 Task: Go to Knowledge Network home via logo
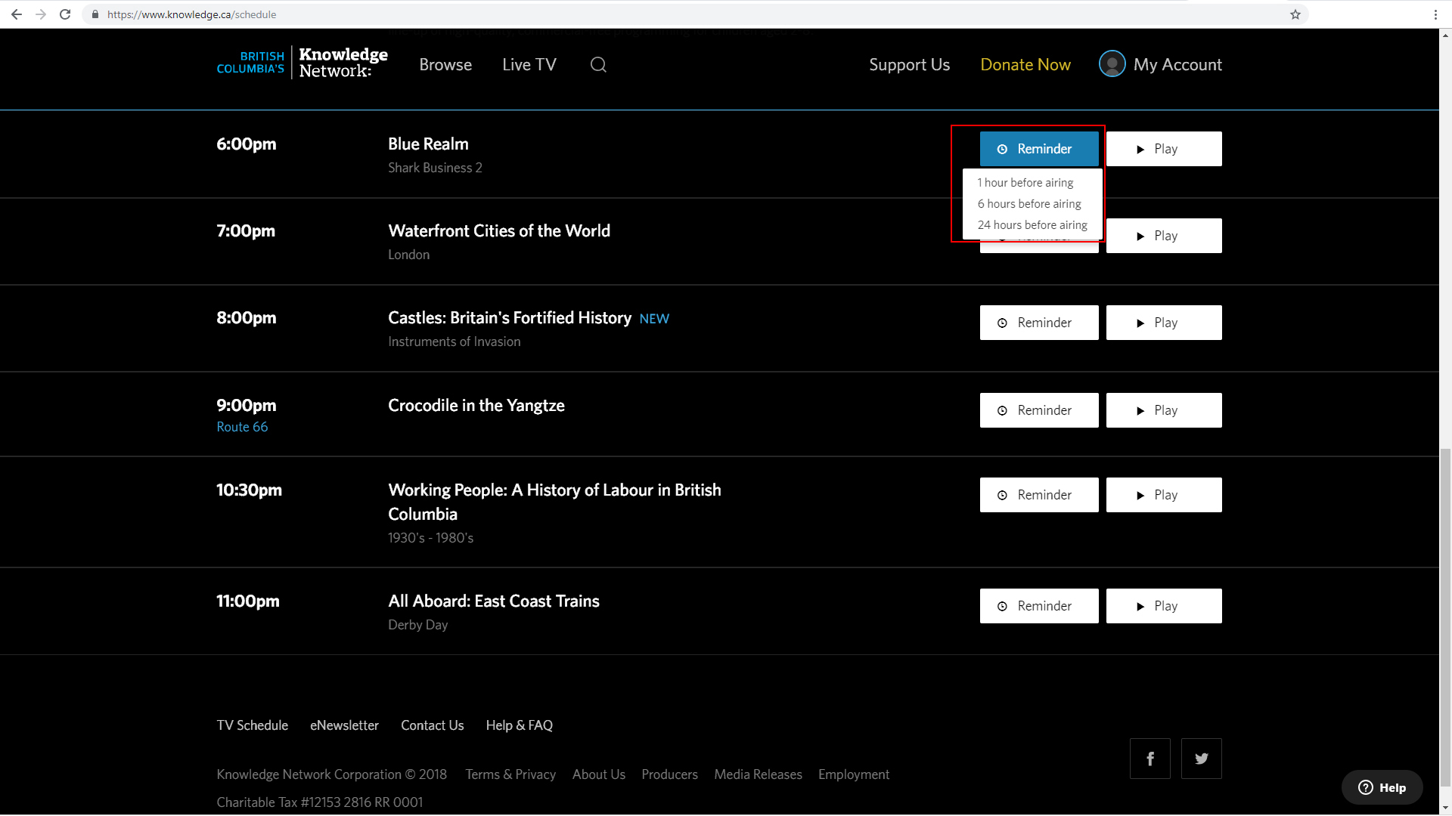click(302, 63)
